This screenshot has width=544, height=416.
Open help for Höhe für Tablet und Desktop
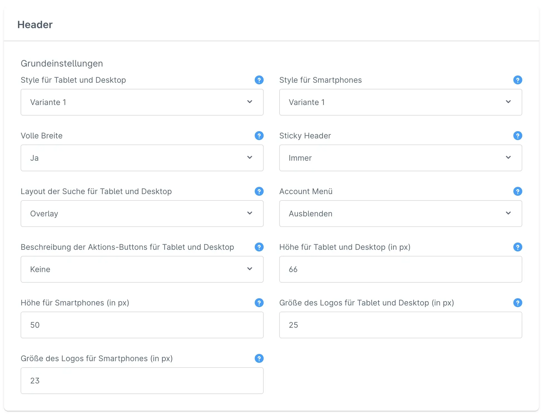point(518,247)
